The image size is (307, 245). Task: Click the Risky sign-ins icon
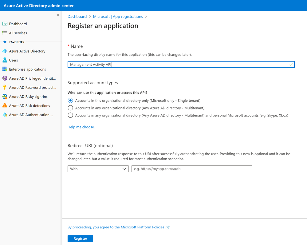coord(5,96)
